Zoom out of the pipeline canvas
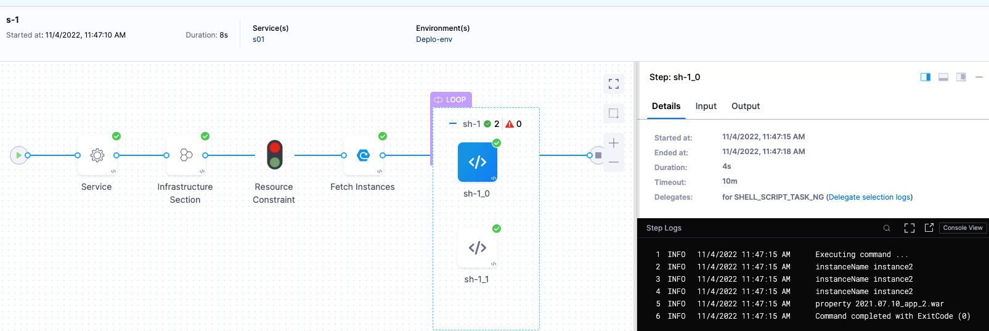989x331 pixels. [614, 162]
